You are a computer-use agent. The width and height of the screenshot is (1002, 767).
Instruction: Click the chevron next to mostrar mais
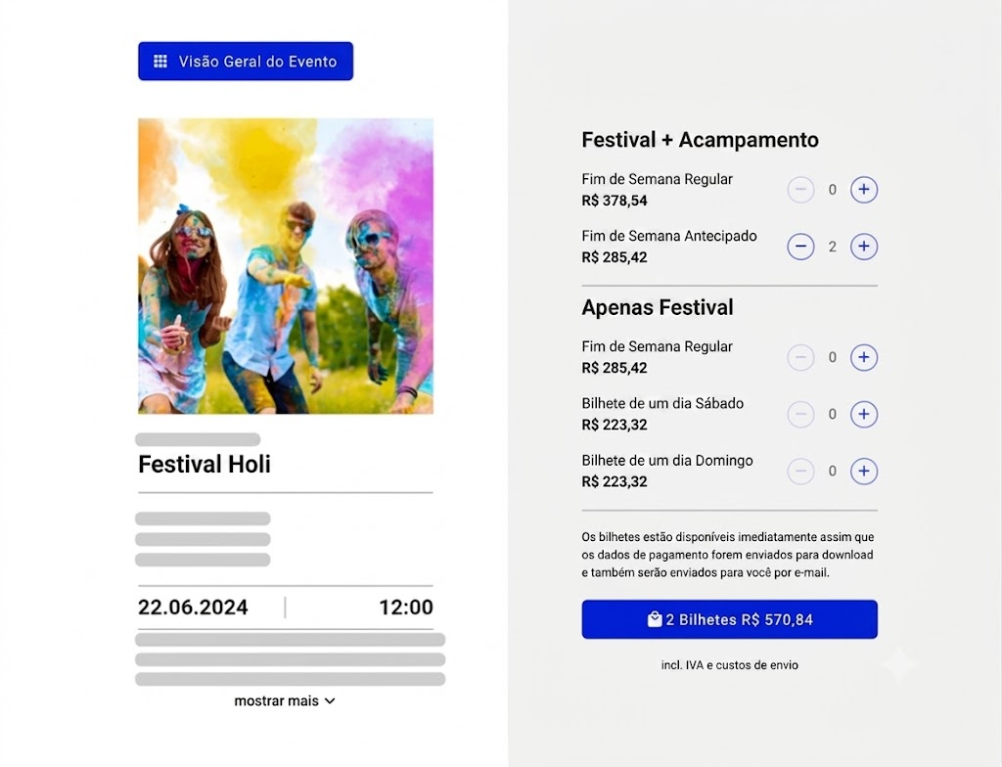330,701
